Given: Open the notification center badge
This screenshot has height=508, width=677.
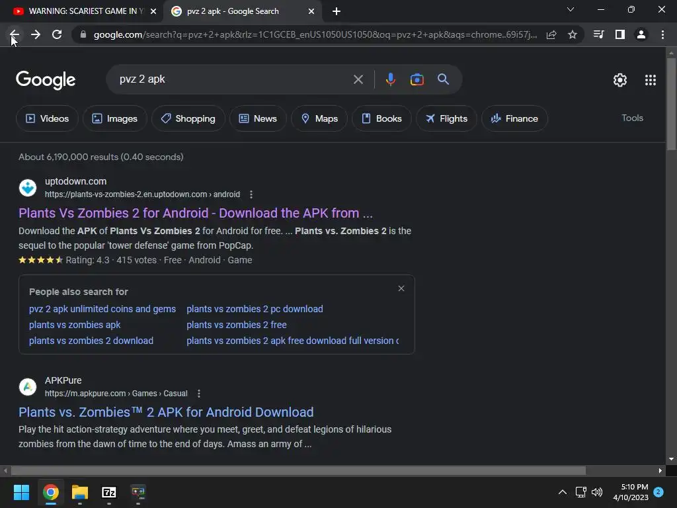Looking at the screenshot, I should click(658, 492).
